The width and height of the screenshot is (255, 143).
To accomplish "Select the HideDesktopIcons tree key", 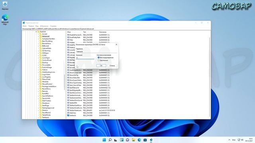I will click(49, 72).
